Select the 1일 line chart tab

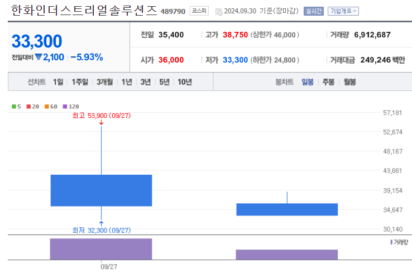[58, 82]
